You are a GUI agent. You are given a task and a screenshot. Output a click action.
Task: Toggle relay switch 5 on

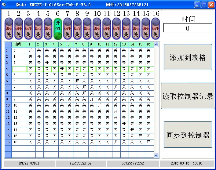point(48,29)
